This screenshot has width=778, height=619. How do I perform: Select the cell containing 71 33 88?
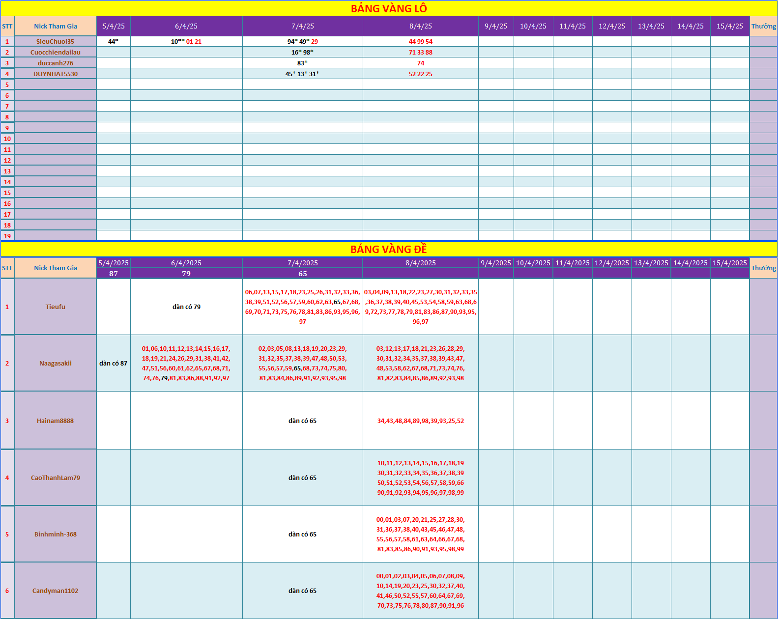click(x=420, y=52)
